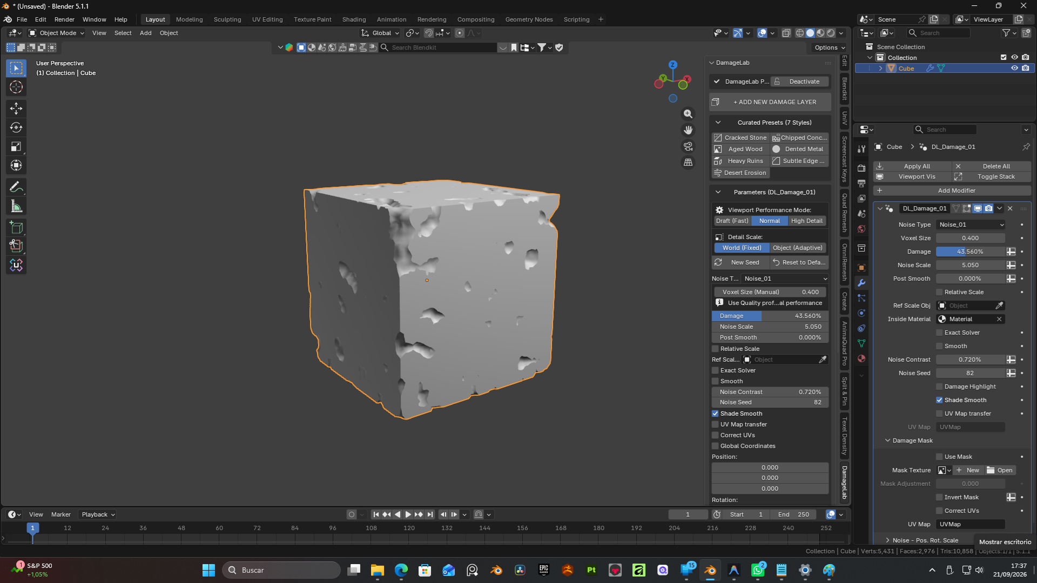Image resolution: width=1037 pixels, height=583 pixels.
Task: Adjust Noise Contrast slider in modifier properties
Action: click(x=970, y=360)
